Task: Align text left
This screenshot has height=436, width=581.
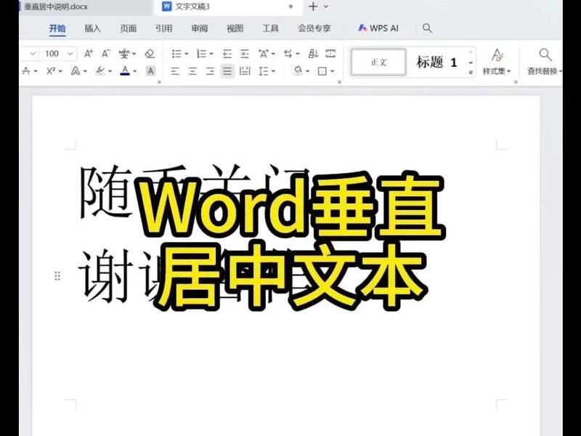Action: (175, 70)
